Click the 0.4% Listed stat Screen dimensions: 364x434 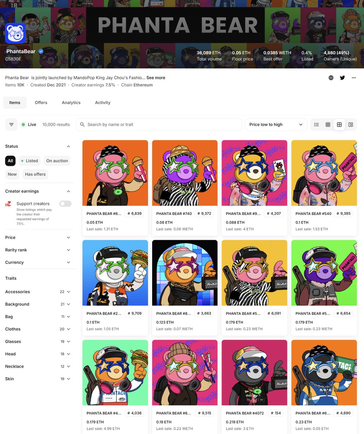307,56
